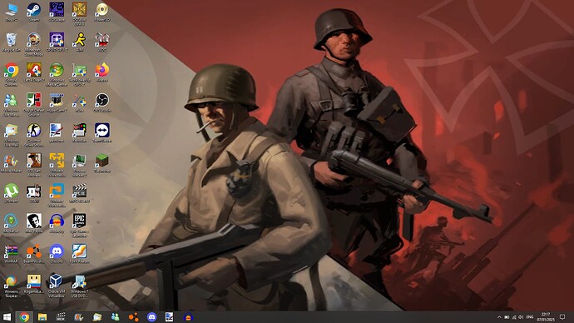Switch the ENG input language indicator

(x=530, y=317)
